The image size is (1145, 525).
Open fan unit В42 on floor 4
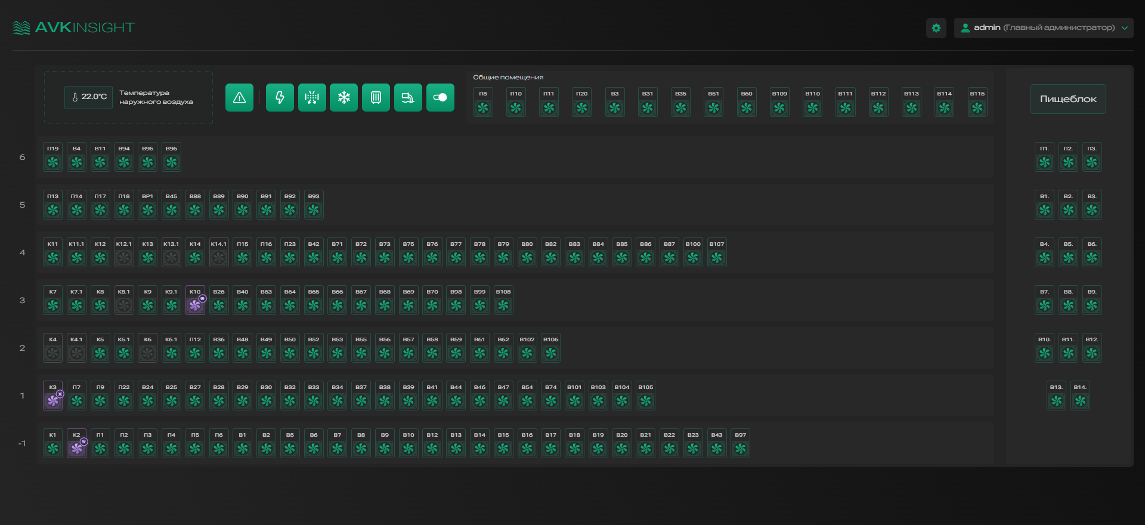(314, 252)
